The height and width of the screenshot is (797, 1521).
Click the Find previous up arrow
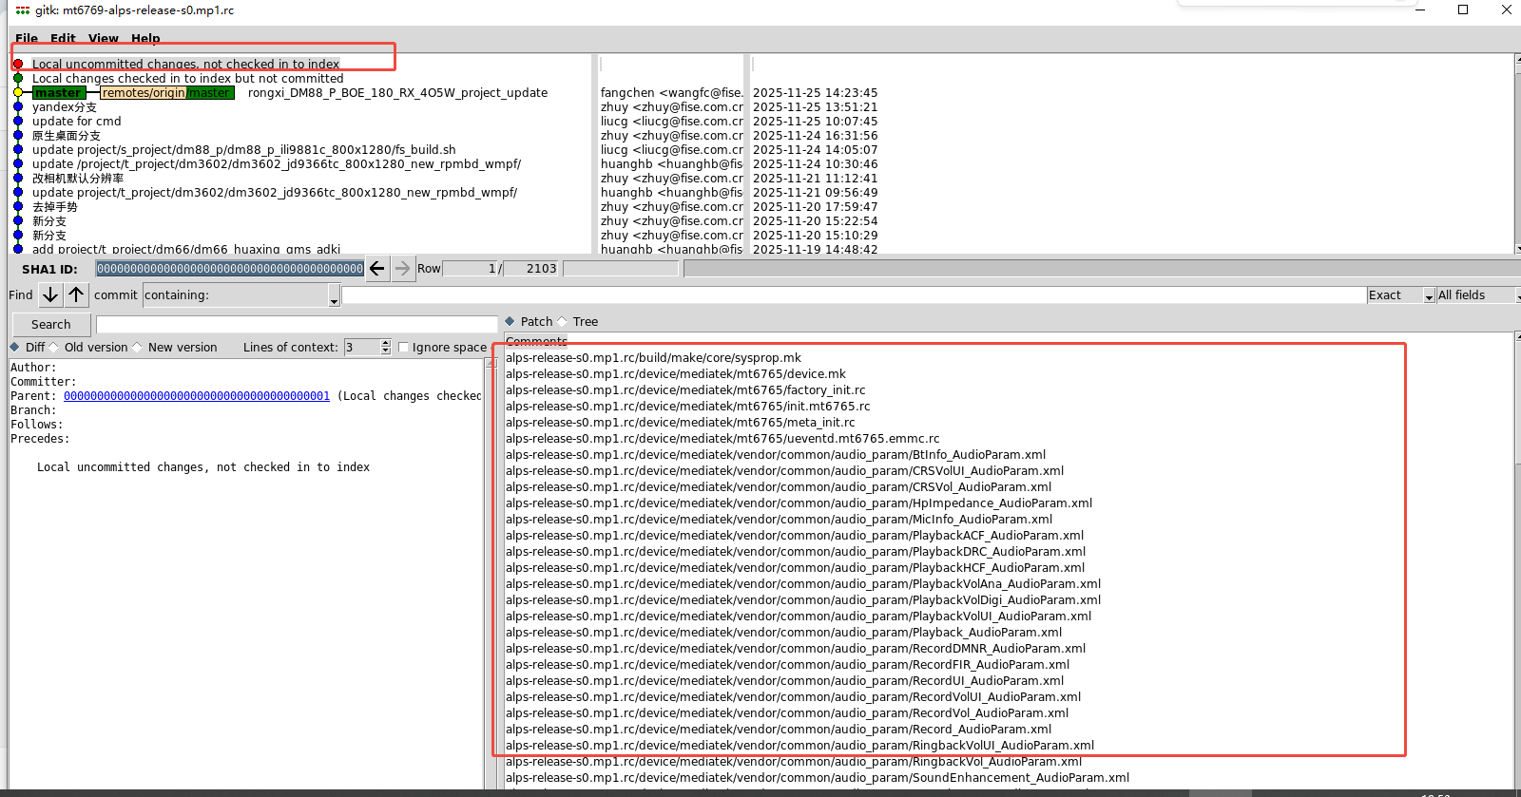click(76, 295)
